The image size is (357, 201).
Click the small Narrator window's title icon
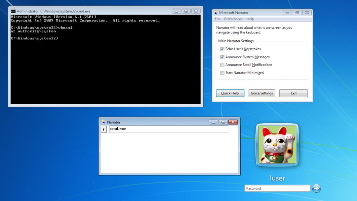(103, 122)
